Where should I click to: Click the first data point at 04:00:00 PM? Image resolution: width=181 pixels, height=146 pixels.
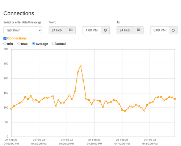coord(11,109)
